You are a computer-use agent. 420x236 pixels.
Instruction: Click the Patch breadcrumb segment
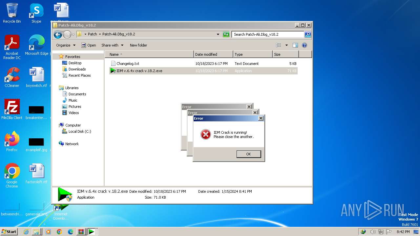pos(93,34)
